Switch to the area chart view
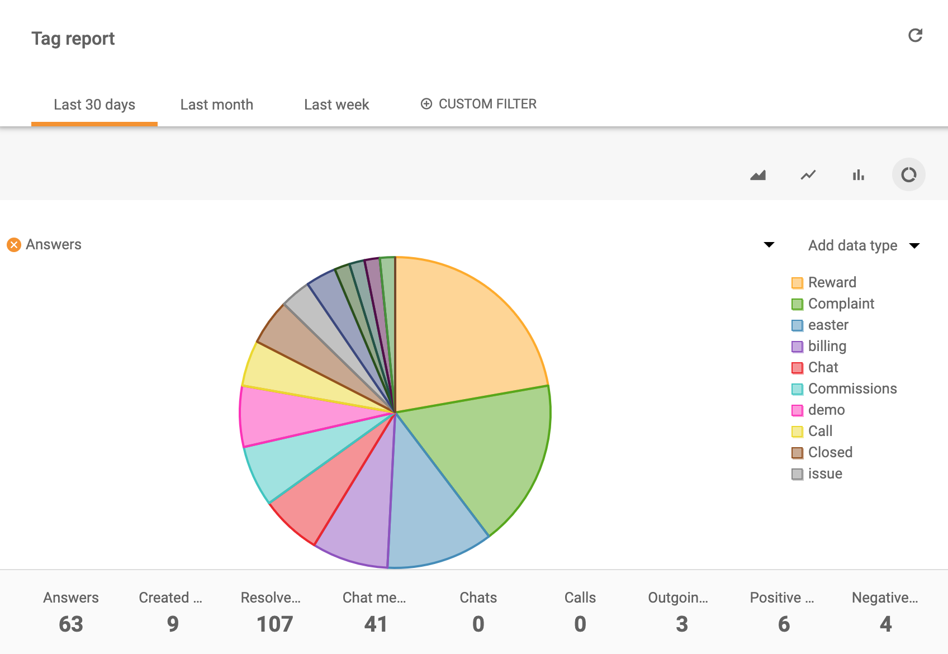 point(758,174)
